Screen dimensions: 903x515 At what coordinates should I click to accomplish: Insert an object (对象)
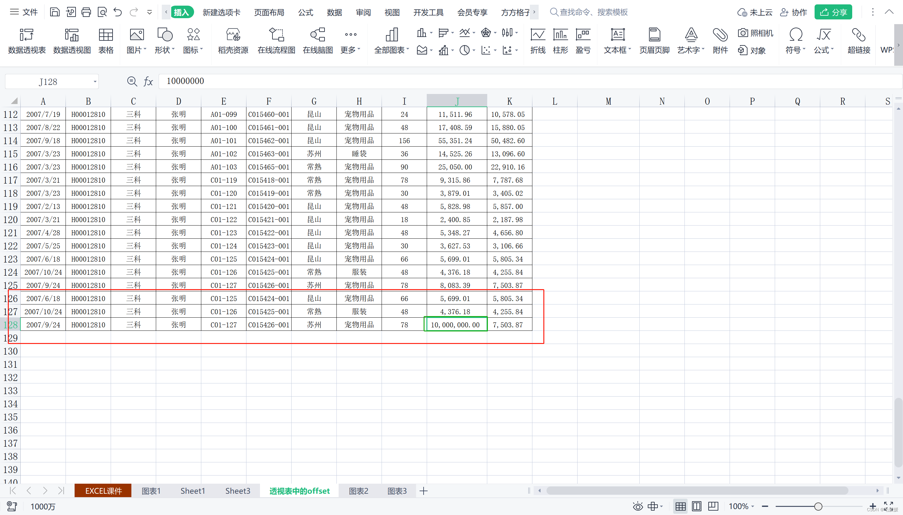pyautogui.click(x=752, y=50)
